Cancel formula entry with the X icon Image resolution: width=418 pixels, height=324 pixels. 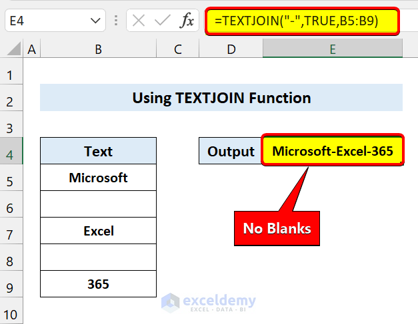[x=139, y=21]
